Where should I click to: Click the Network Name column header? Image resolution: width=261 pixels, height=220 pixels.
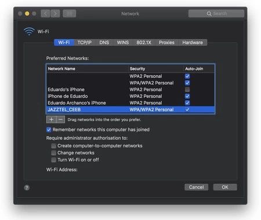[88, 69]
